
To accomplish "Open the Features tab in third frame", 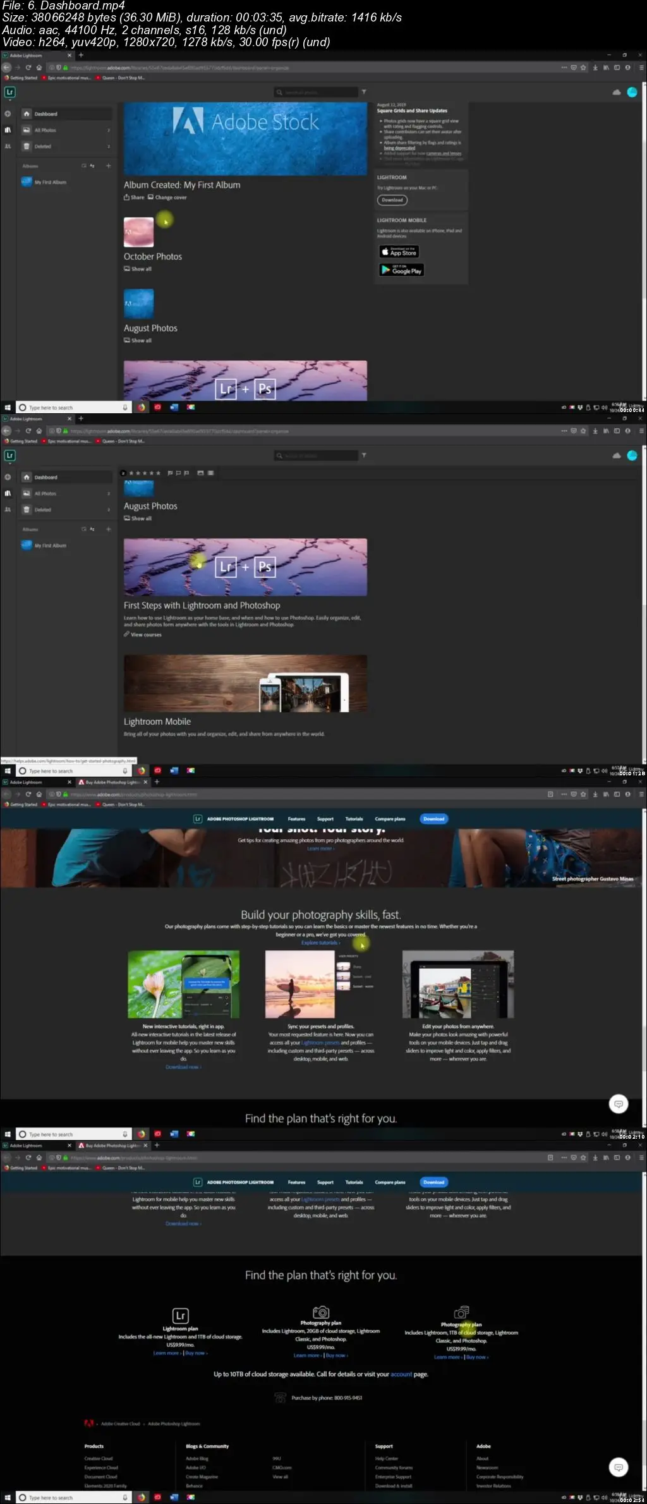I will (296, 818).
